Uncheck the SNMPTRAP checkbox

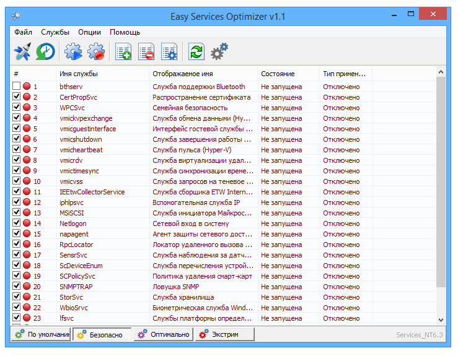[x=16, y=286]
